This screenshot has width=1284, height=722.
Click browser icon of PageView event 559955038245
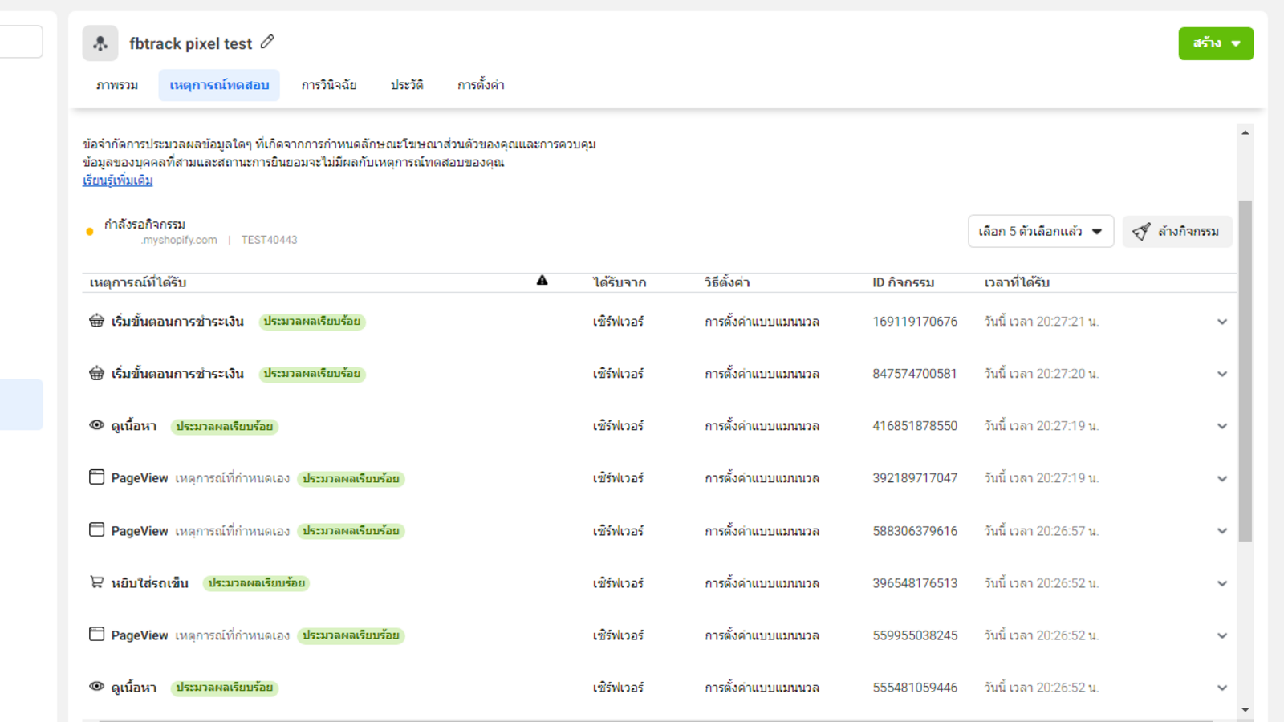click(x=96, y=635)
